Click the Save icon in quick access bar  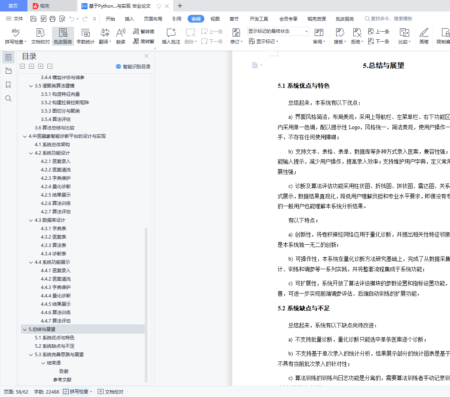coord(33,19)
